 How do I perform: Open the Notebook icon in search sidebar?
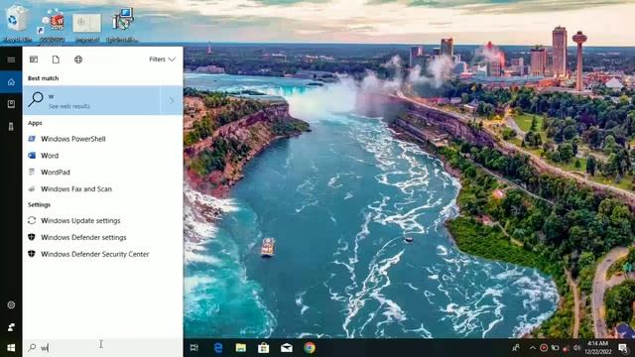tap(11, 104)
